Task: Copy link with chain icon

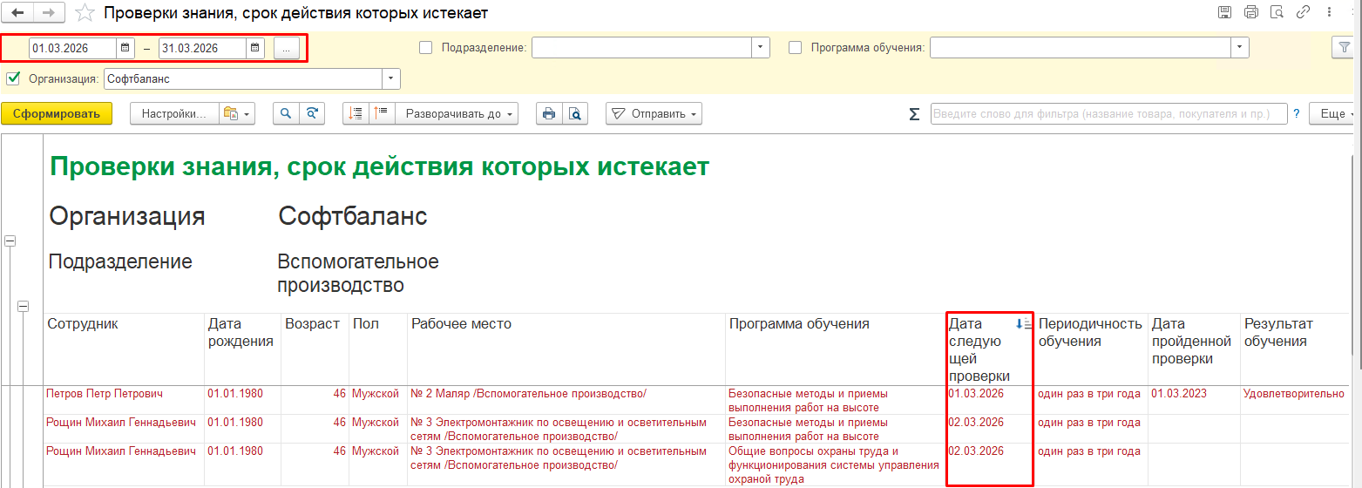Action: pyautogui.click(x=1304, y=12)
